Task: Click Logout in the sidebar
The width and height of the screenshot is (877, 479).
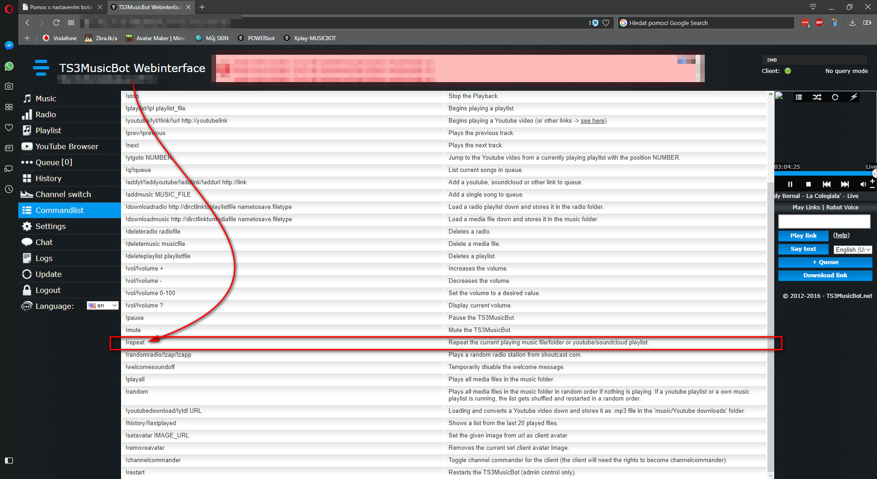Action: coord(69,290)
